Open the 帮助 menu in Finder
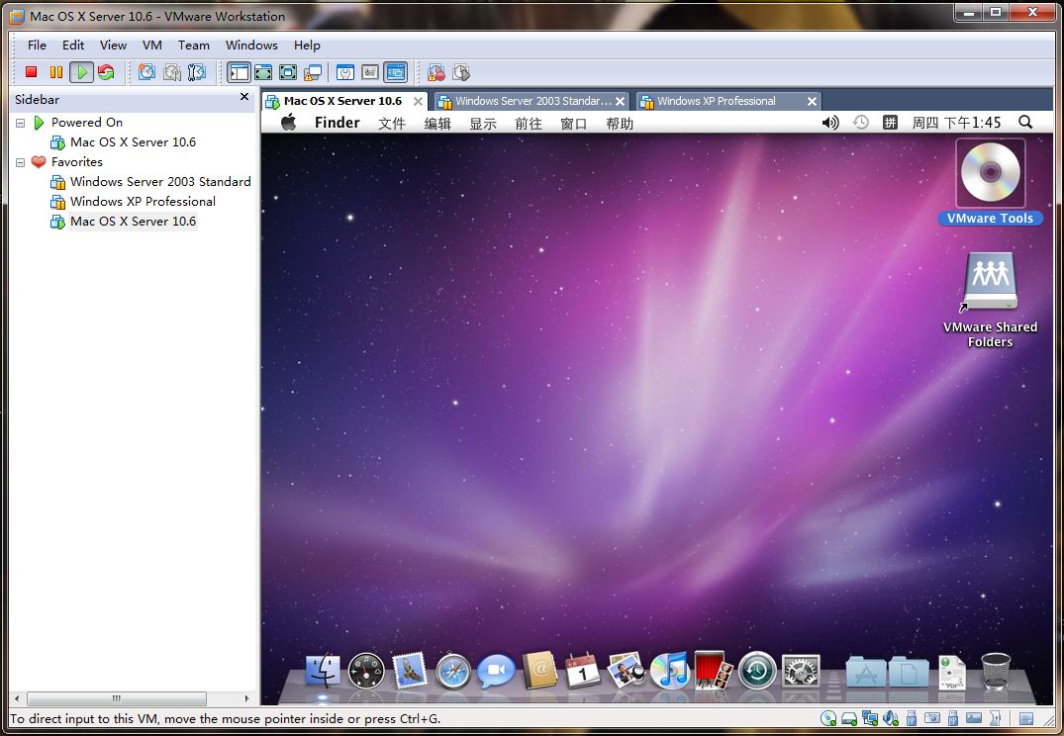Image resolution: width=1064 pixels, height=736 pixels. (620, 124)
